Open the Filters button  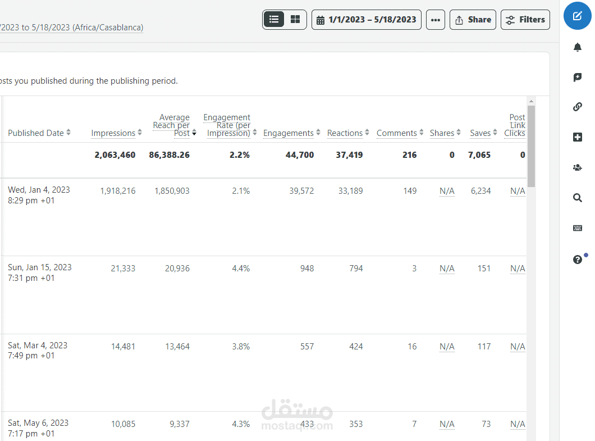[525, 20]
